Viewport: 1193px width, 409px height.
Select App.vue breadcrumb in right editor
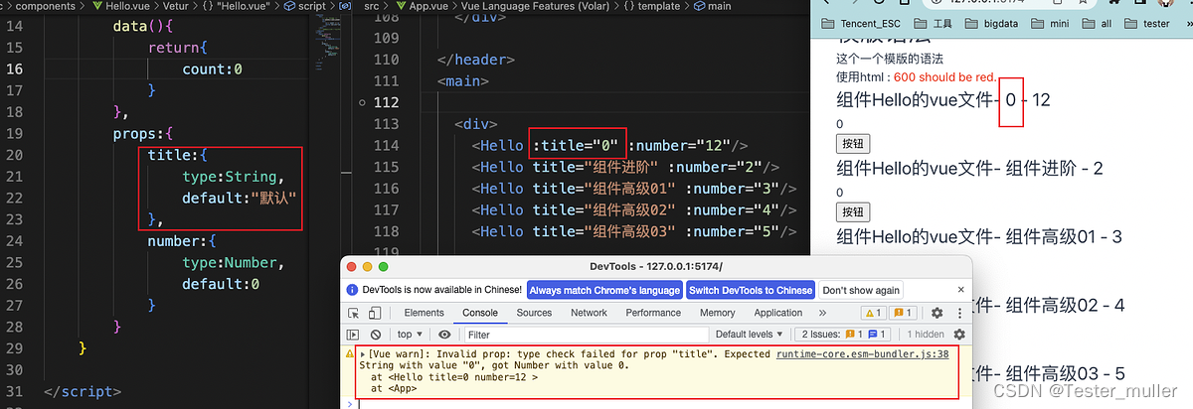coord(421,6)
